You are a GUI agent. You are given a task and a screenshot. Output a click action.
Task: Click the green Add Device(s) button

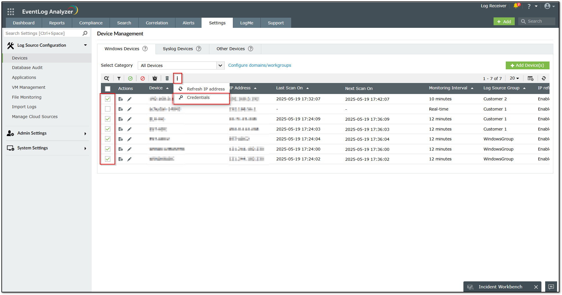527,66
